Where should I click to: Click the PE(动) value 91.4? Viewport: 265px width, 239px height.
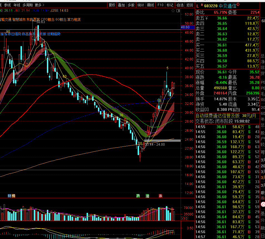[x=255, y=110]
